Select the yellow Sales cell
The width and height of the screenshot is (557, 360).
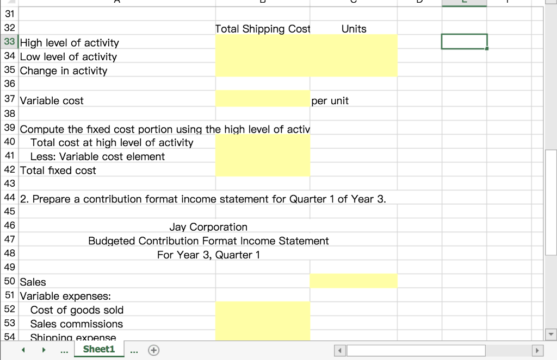click(x=354, y=281)
